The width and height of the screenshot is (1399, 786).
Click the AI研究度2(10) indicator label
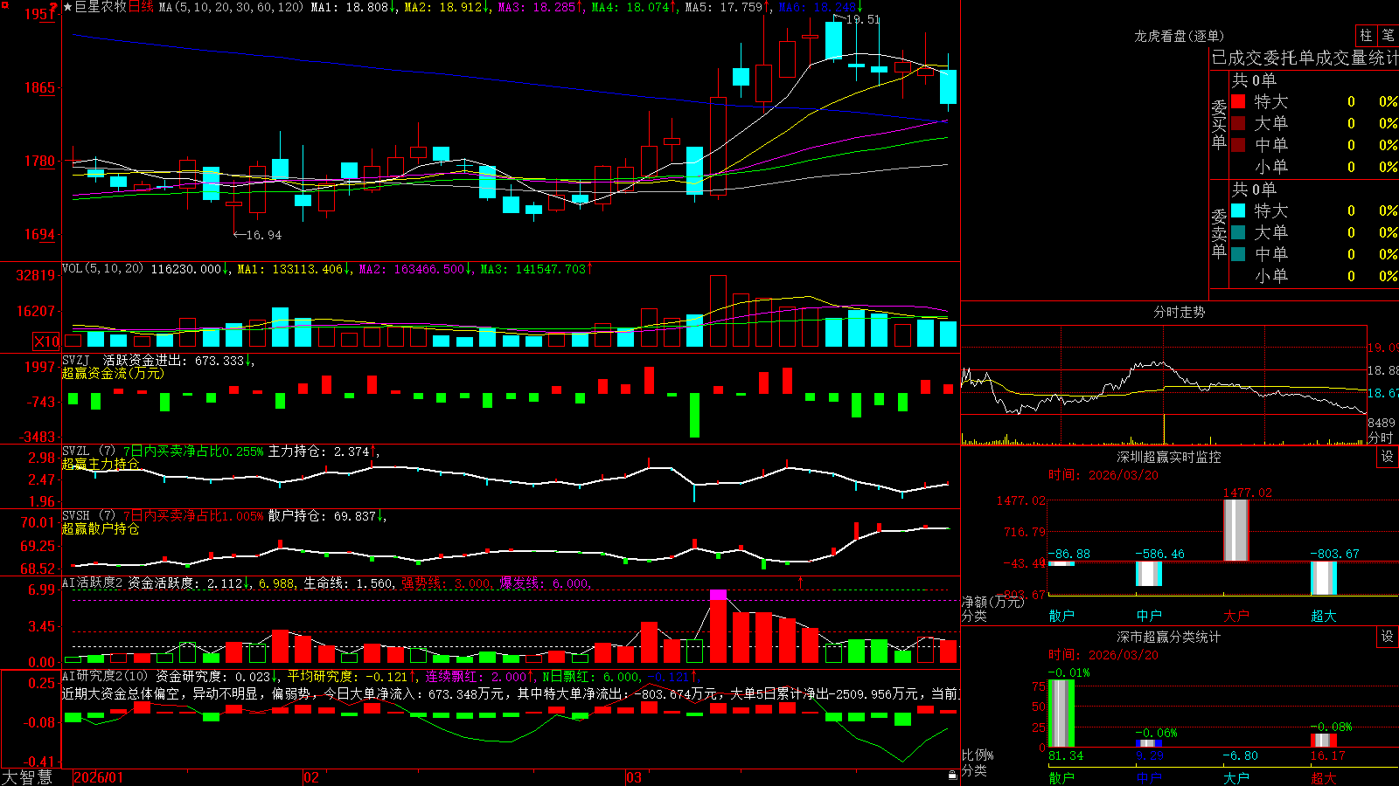pos(106,676)
